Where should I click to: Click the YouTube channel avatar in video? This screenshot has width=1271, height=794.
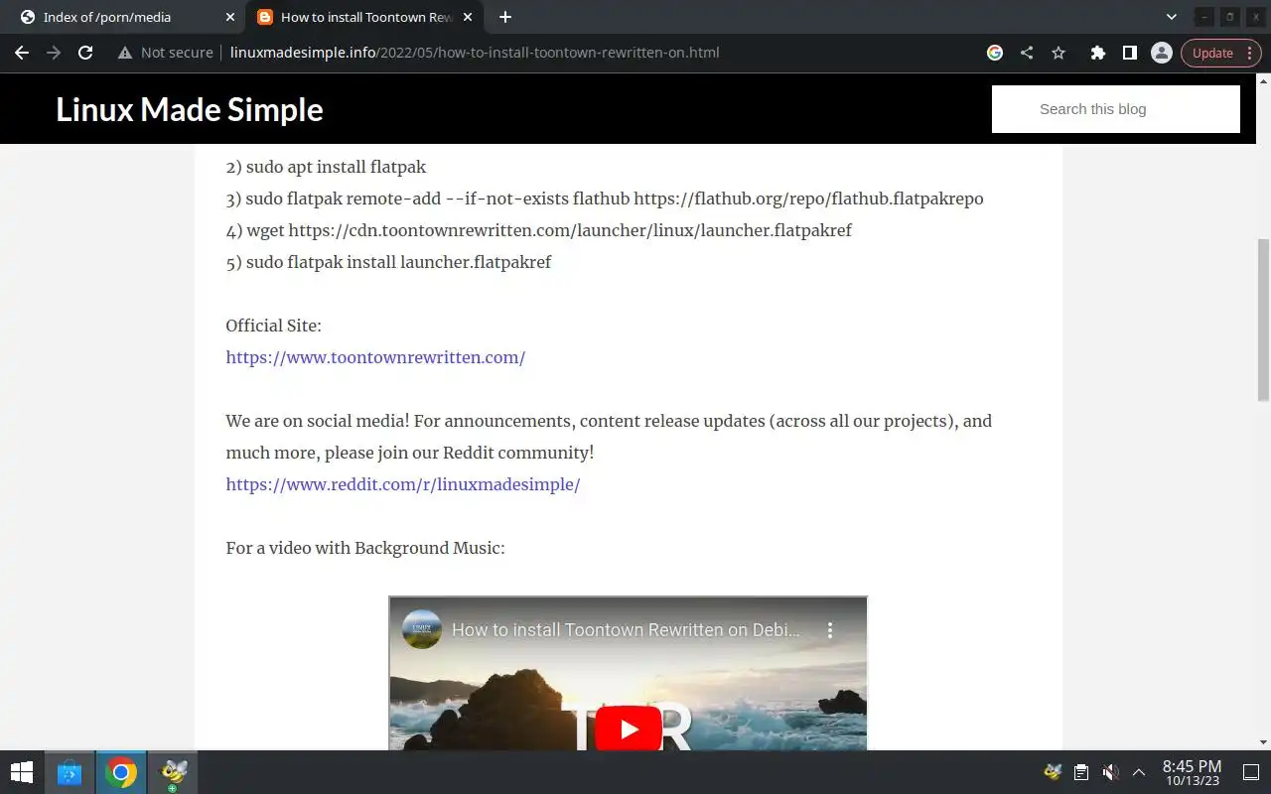(422, 629)
